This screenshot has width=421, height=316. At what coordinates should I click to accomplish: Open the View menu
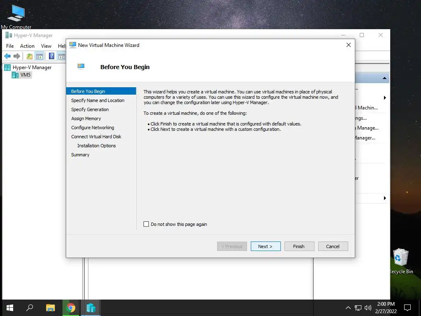click(x=46, y=46)
